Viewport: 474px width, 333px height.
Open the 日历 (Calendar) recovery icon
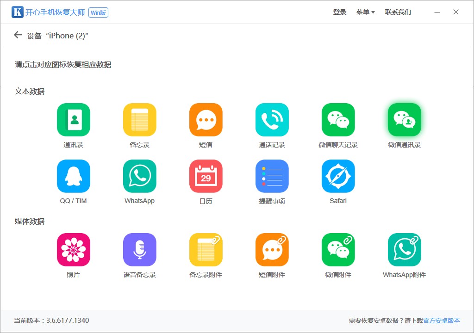pyautogui.click(x=206, y=176)
